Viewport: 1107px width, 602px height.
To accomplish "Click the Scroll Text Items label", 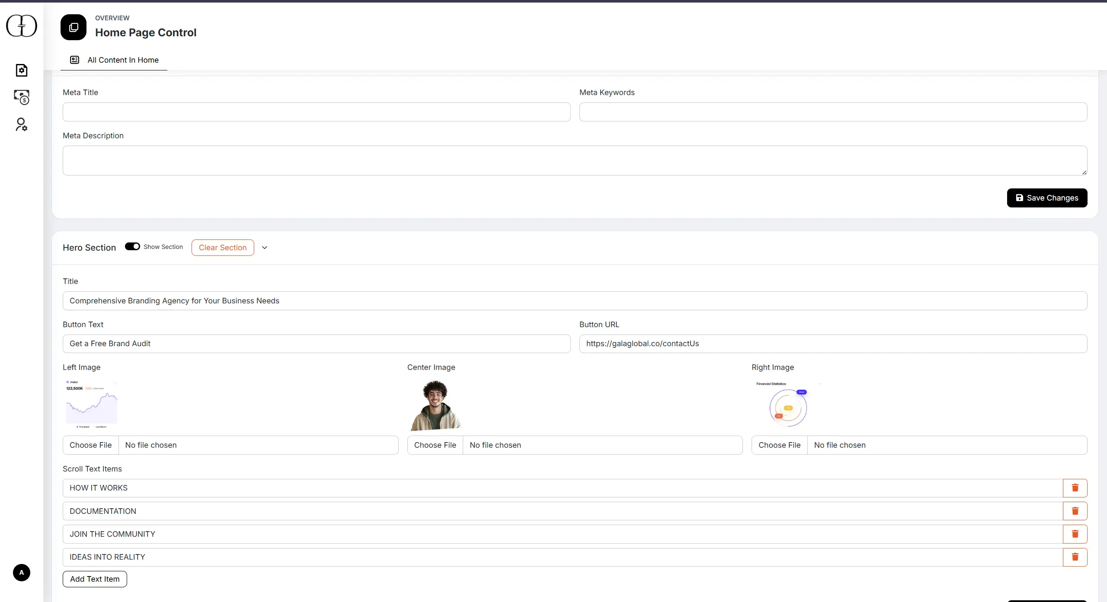I will (x=92, y=469).
